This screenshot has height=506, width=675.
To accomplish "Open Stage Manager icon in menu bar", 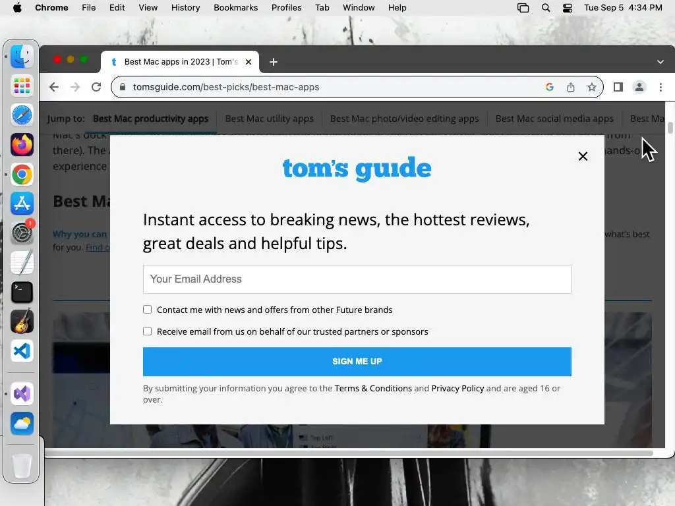I will (523, 8).
